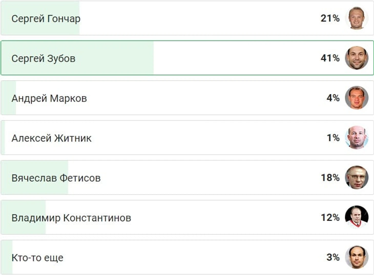Click the 41% result for Зубов
The height and width of the screenshot is (275, 374).
(x=330, y=58)
